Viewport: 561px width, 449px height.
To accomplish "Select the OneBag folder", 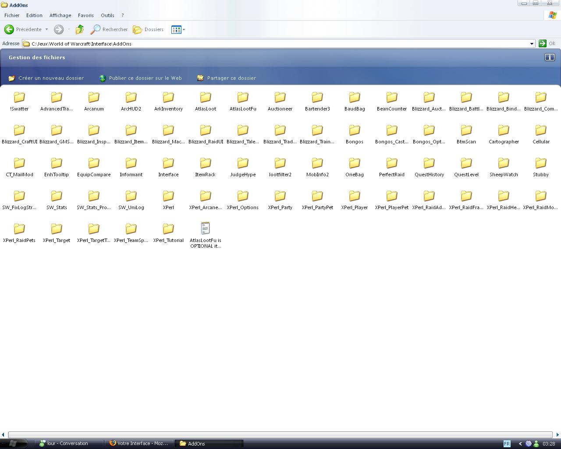I will point(355,167).
